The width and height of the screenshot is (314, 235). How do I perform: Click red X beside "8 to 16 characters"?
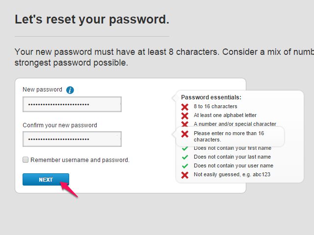point(185,107)
